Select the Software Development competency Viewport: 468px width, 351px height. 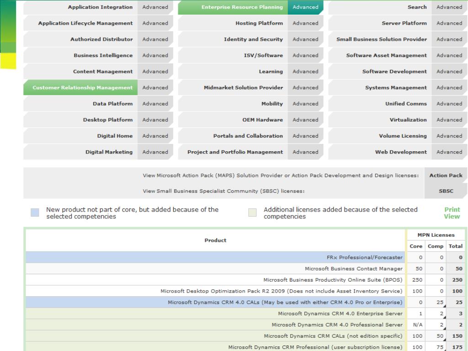[380, 72]
